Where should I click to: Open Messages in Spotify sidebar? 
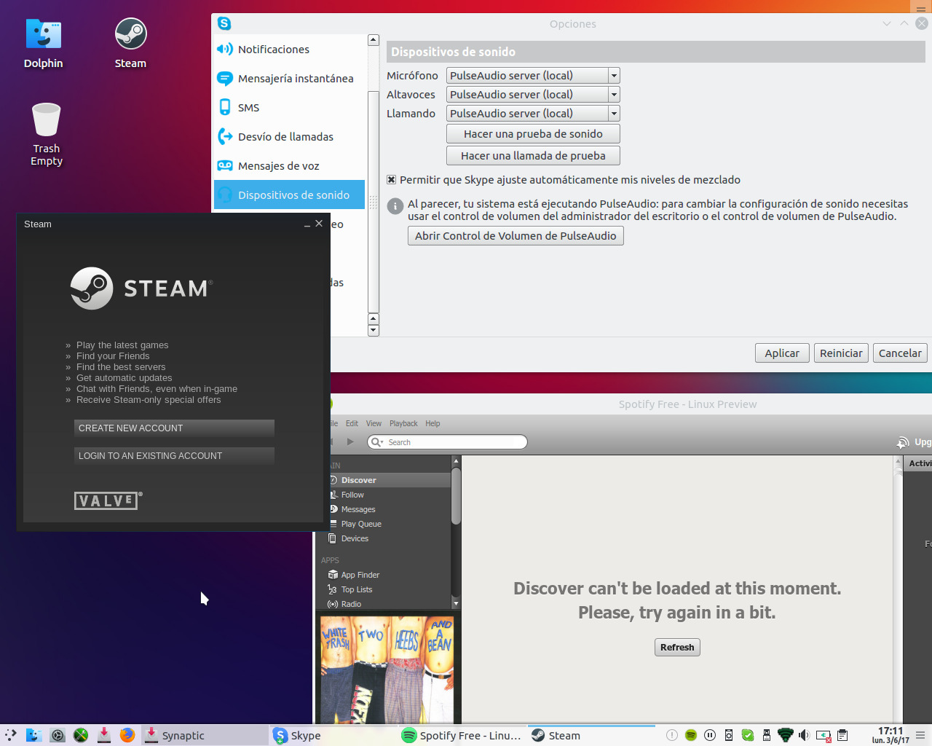click(390, 509)
